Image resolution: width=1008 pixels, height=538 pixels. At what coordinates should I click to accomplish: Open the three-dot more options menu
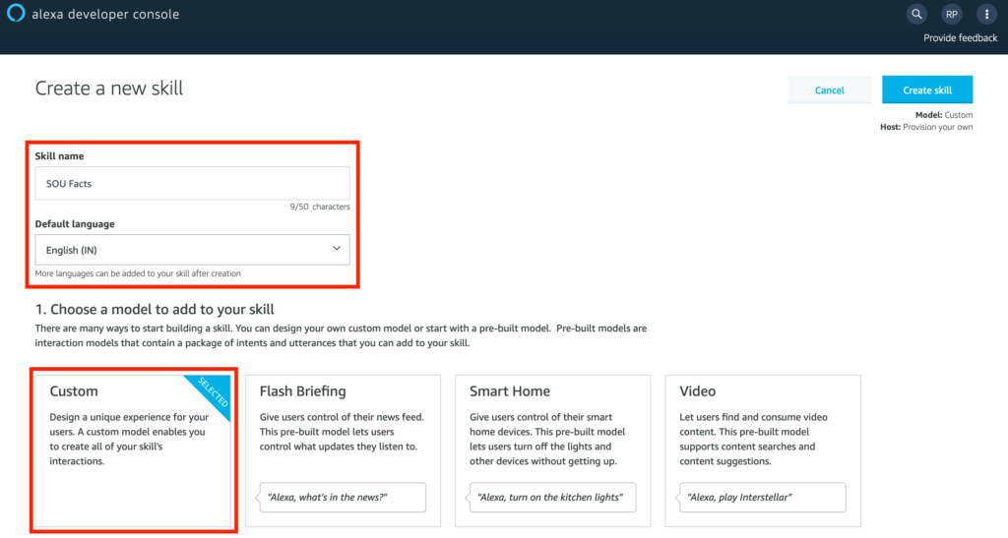(x=985, y=15)
